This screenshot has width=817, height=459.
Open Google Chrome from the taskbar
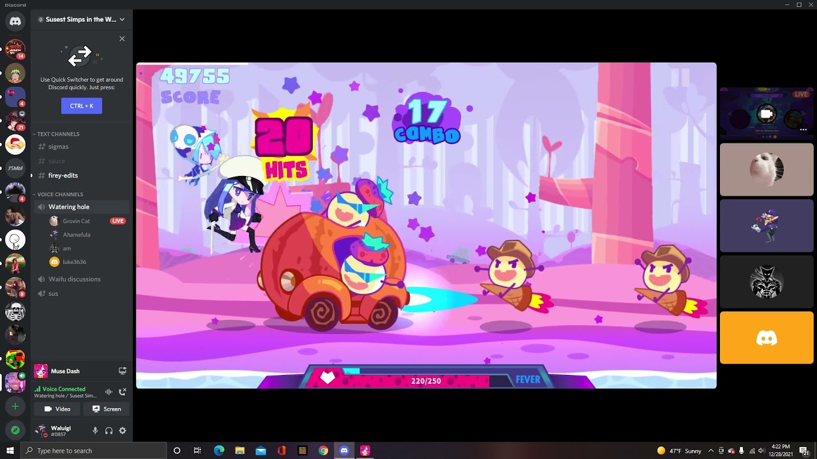click(324, 451)
